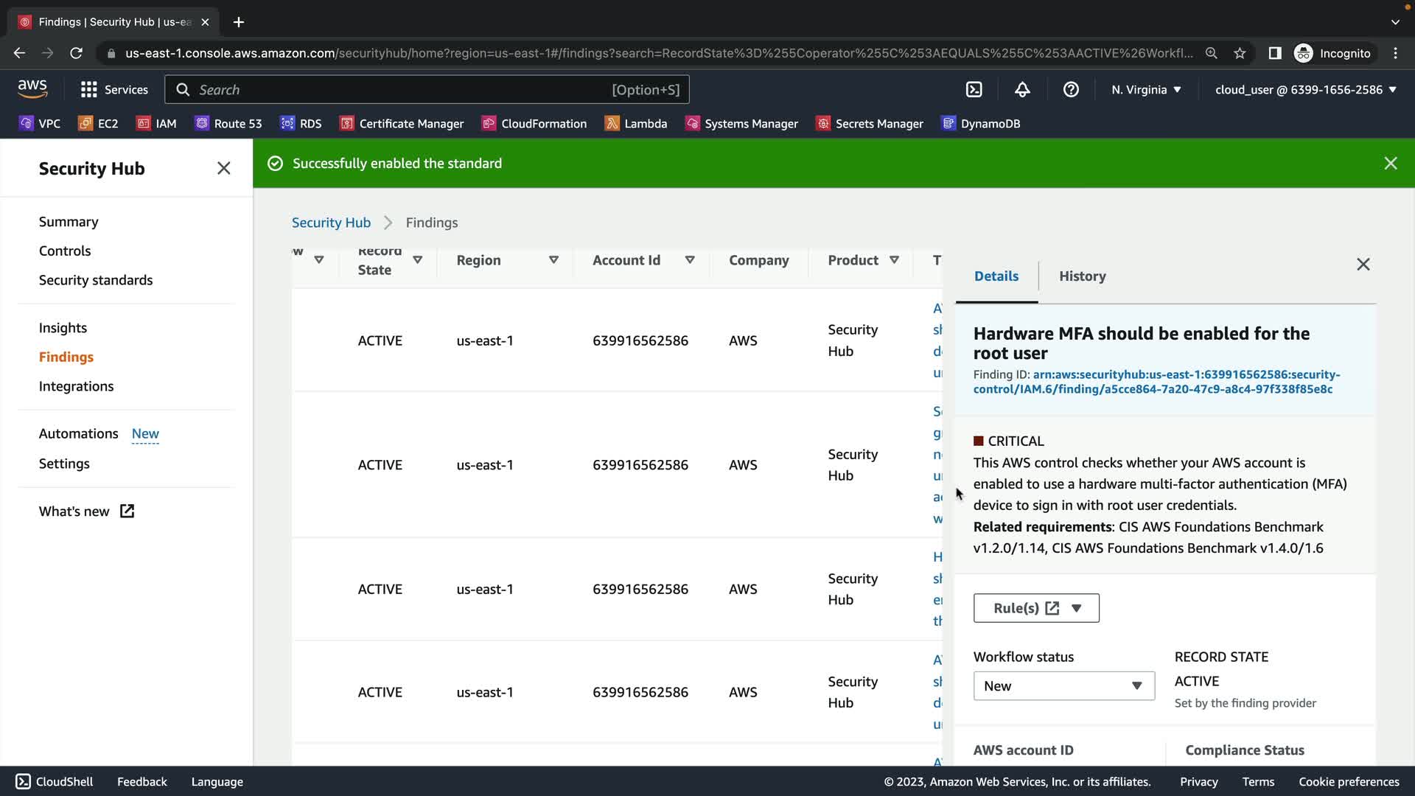Close the finding details panel
This screenshot has height=796, width=1415.
tap(1363, 264)
